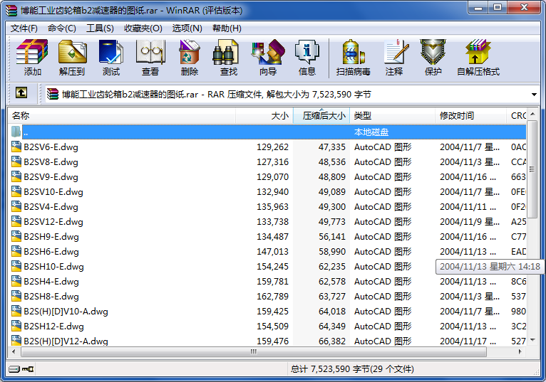This screenshot has width=546, height=382.
Task: Click the 测试 (Test) toolbar icon
Action: point(111,52)
